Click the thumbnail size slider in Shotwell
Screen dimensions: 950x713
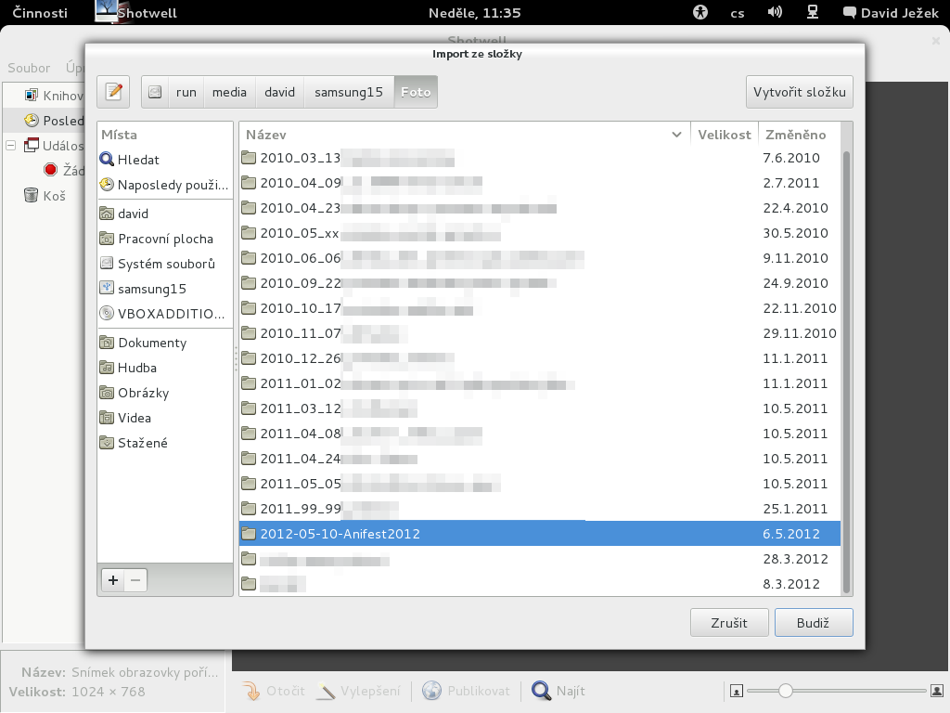837,691
